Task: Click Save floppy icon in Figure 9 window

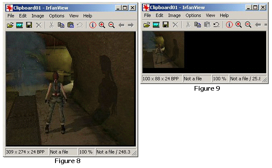Action: coord(166,24)
